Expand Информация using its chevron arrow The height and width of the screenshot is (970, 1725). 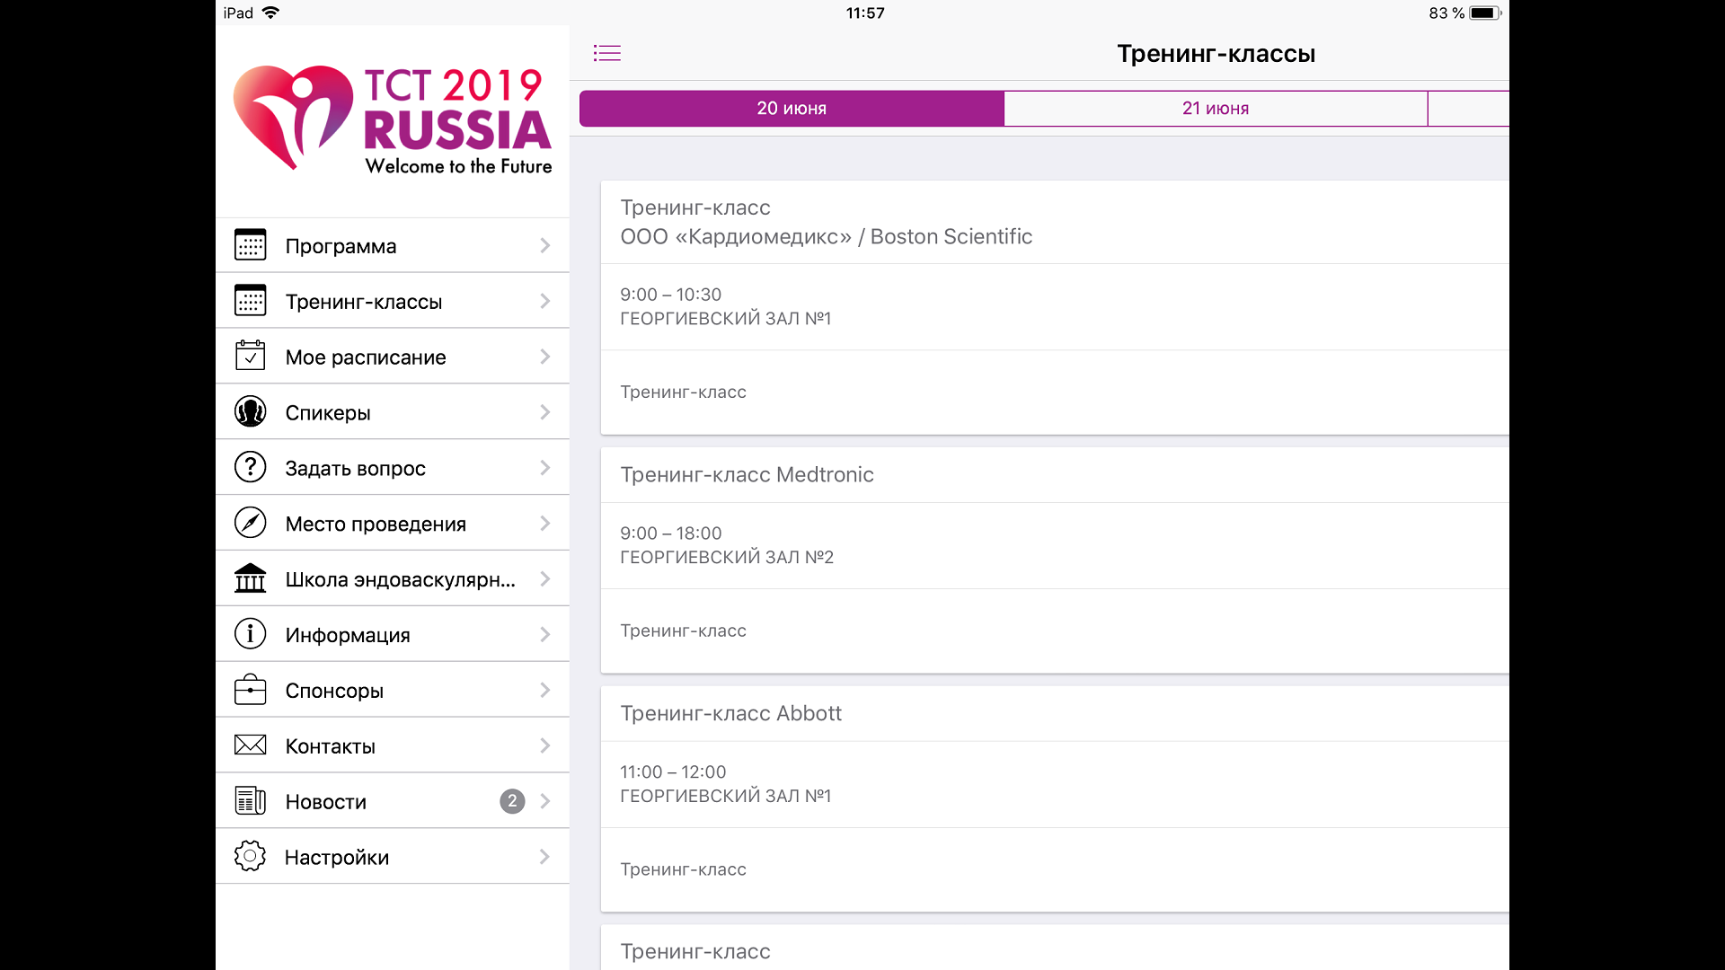click(x=544, y=635)
